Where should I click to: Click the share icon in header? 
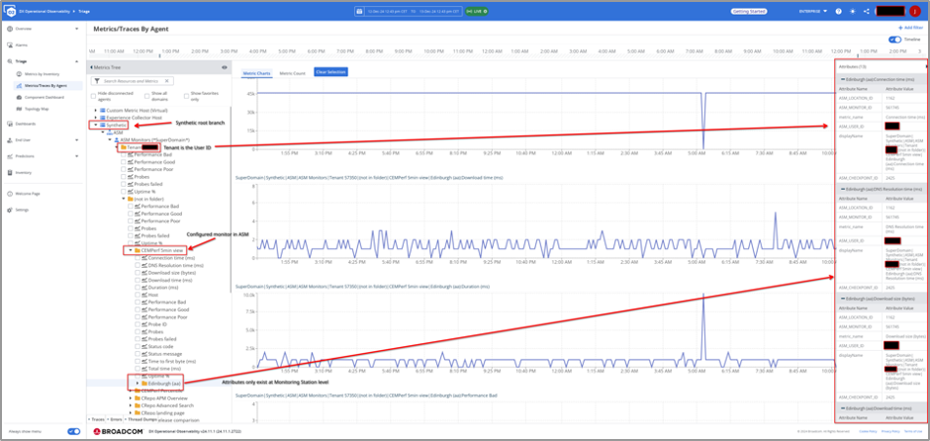867,11
